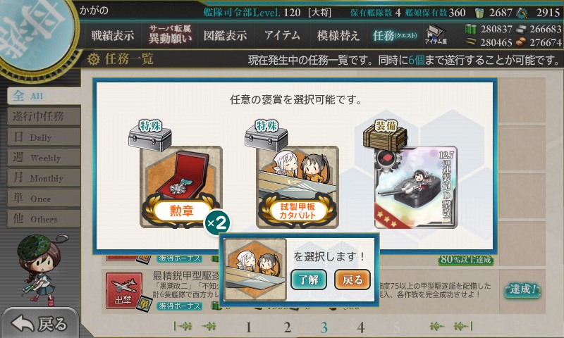The height and width of the screenshot is (338, 564).
Task: Switch to the Daily quest filter
Action: [x=44, y=137]
